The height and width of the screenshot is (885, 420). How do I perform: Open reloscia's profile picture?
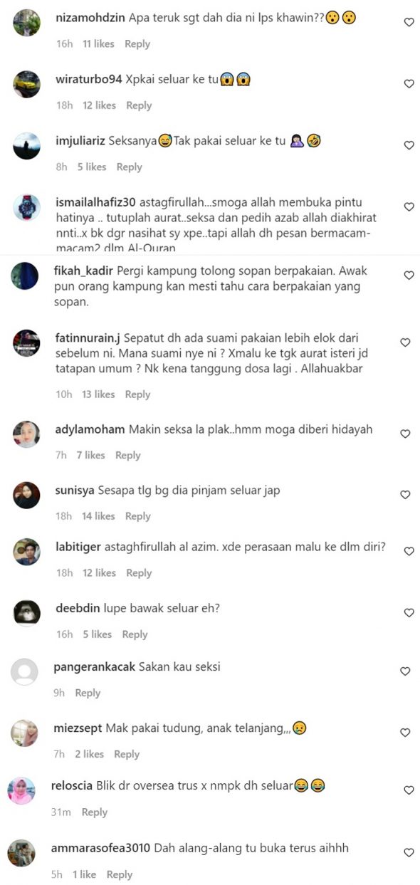21,790
